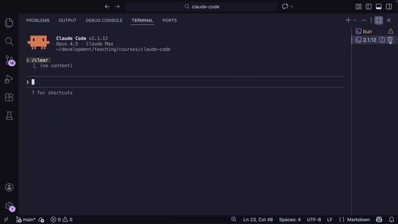Open the Explorer view in activity bar
Viewport: 398px width, 224px height.
tap(9, 23)
